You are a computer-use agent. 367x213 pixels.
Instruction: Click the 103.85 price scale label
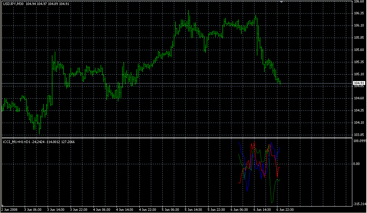click(359, 135)
